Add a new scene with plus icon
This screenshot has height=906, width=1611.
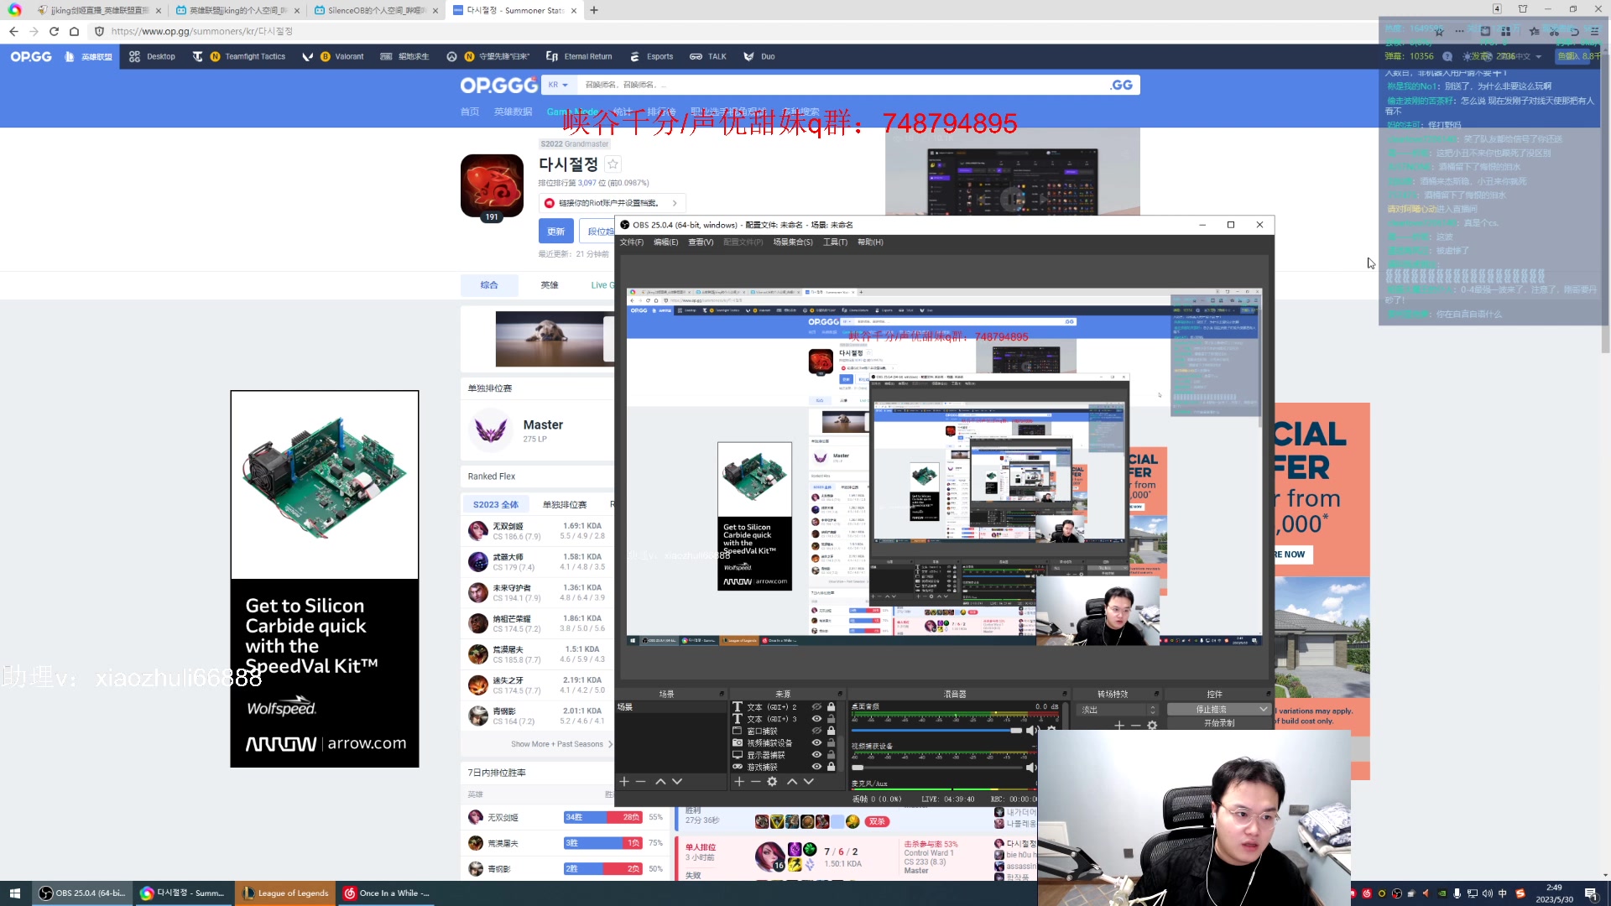pos(623,782)
